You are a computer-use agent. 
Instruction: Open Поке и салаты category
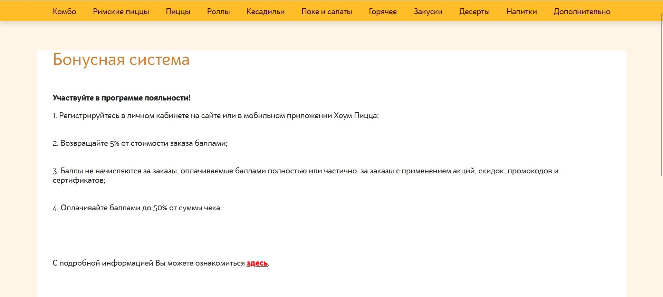(327, 11)
